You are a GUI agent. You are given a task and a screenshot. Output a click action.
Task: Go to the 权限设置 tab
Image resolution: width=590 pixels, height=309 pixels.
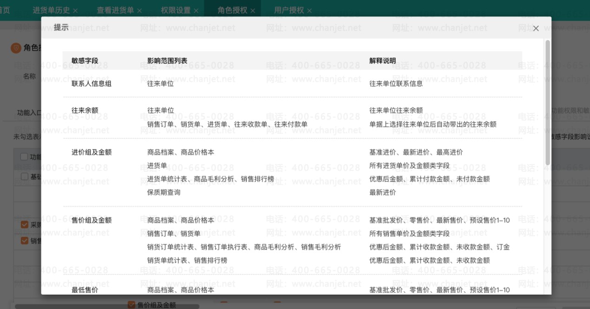(x=176, y=10)
